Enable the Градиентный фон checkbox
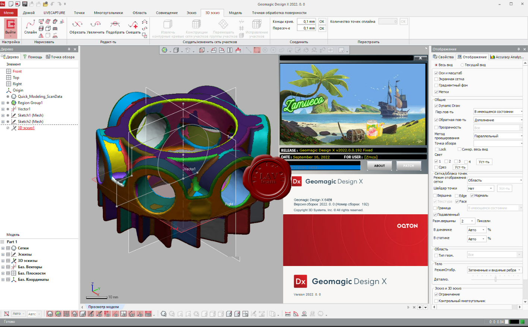Screen dimensions: 528x327 tap(436, 85)
